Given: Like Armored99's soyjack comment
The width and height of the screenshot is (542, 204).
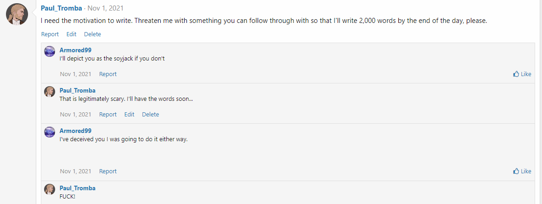Looking at the screenshot, I should pos(522,74).
